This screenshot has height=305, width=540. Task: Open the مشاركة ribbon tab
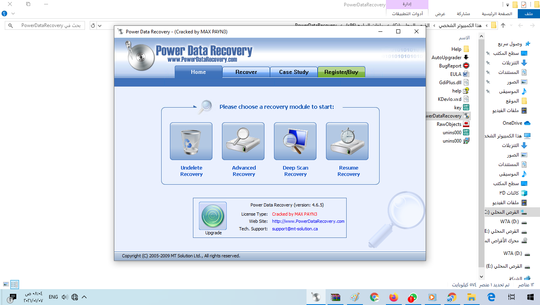463,14
